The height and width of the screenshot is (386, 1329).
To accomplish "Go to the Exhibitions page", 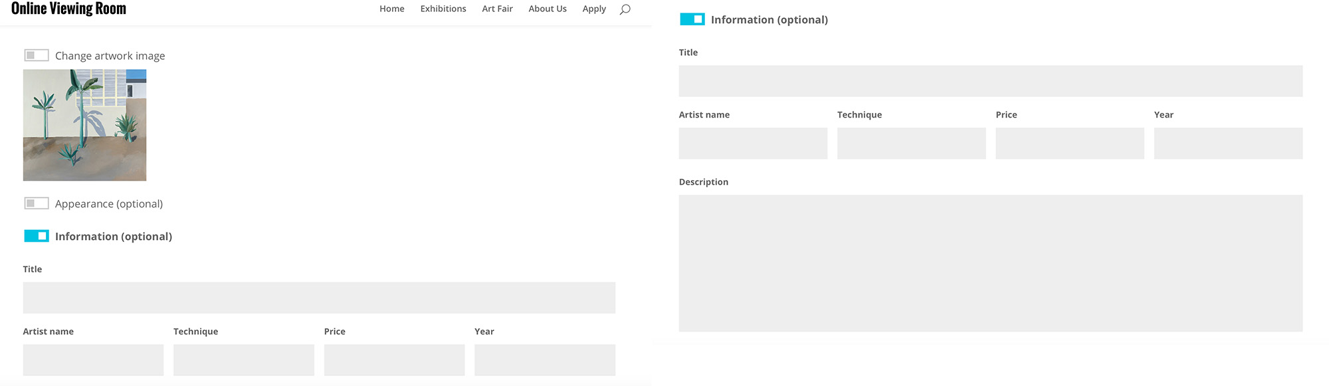I will coord(443,9).
